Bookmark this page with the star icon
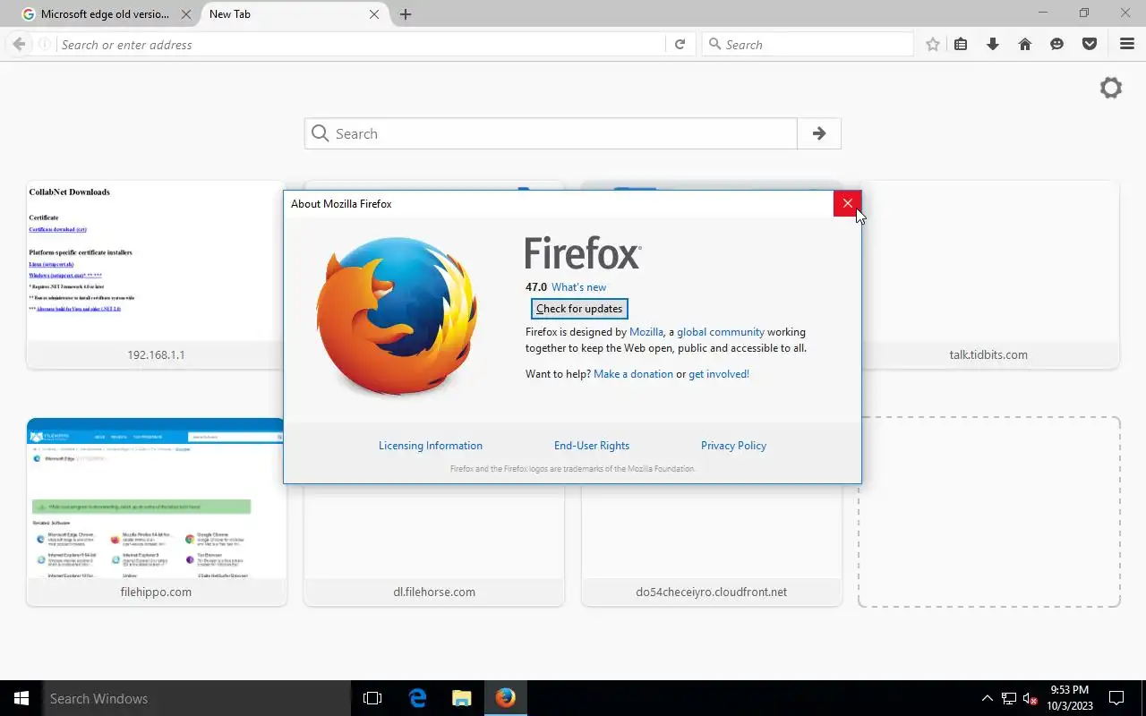 pos(933,44)
